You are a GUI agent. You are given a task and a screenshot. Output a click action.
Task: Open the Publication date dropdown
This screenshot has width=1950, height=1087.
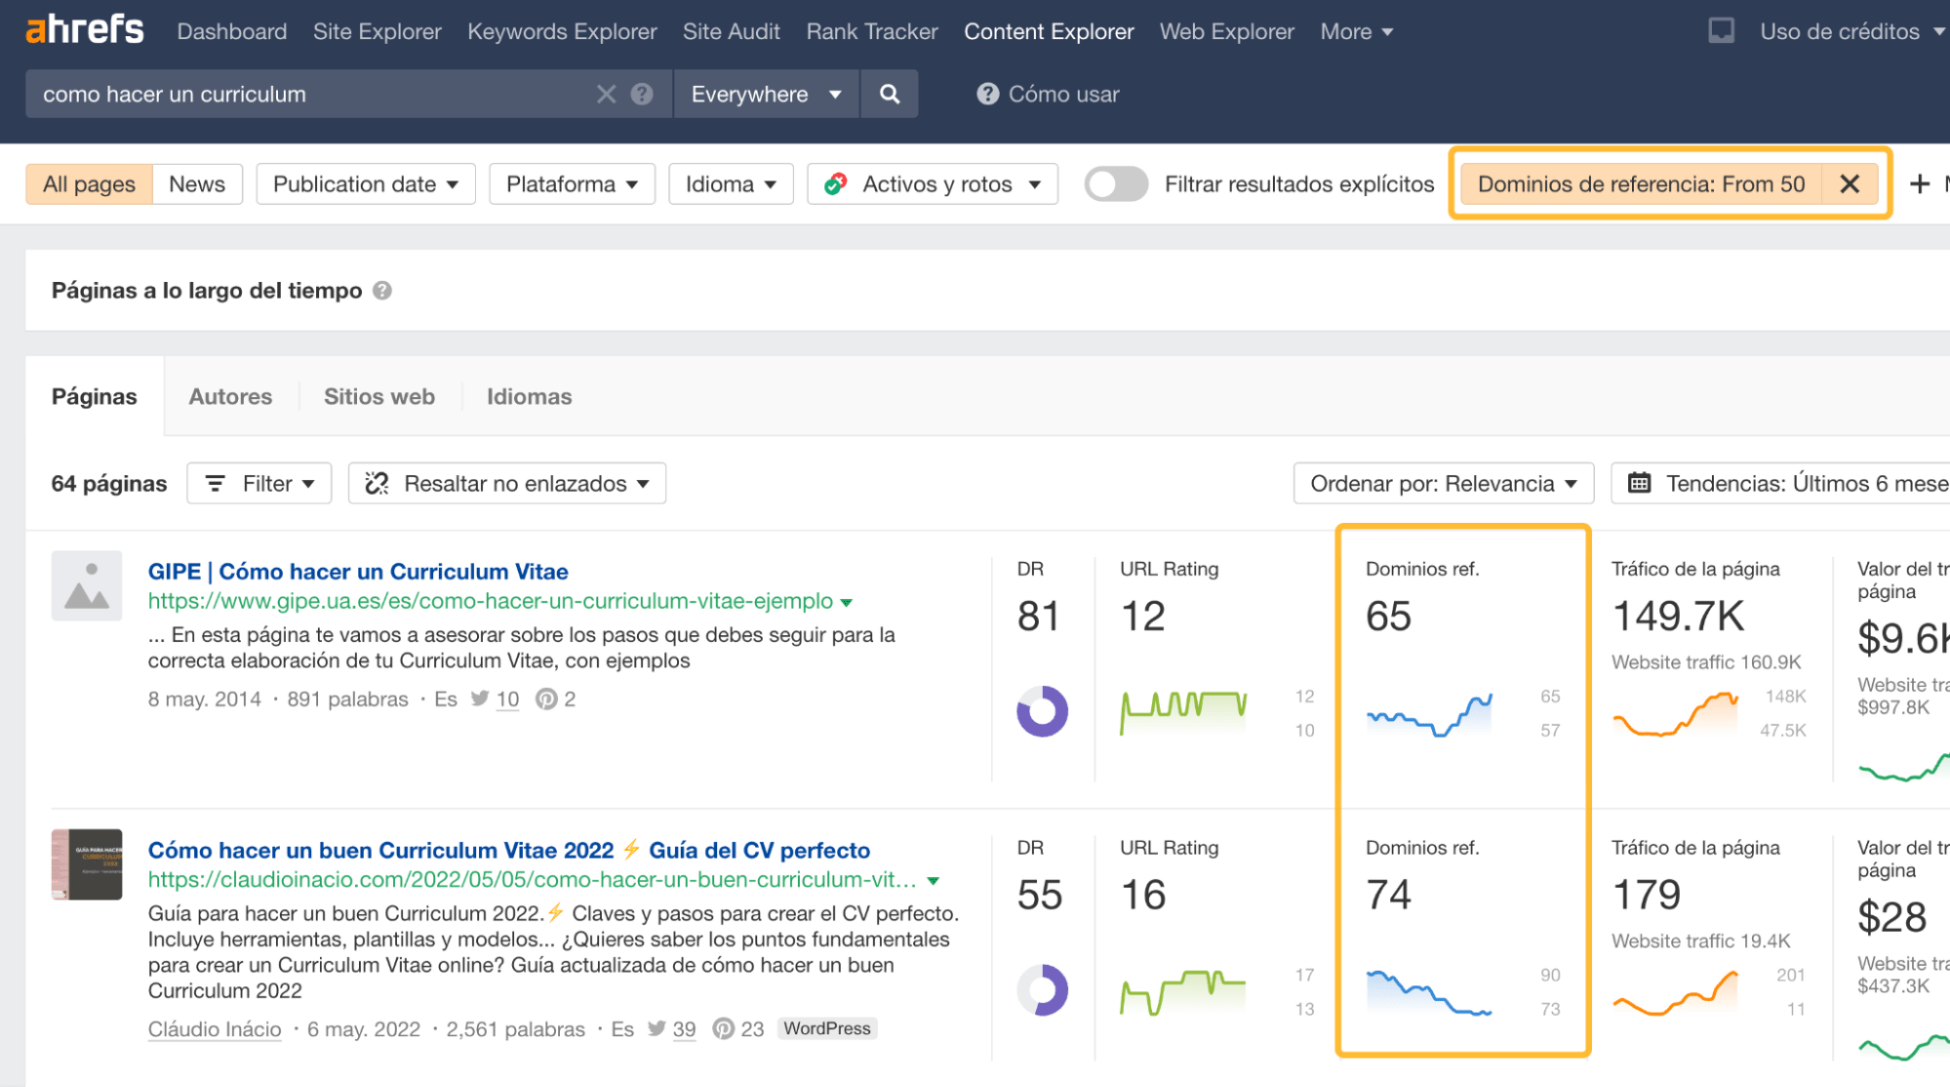tap(365, 183)
